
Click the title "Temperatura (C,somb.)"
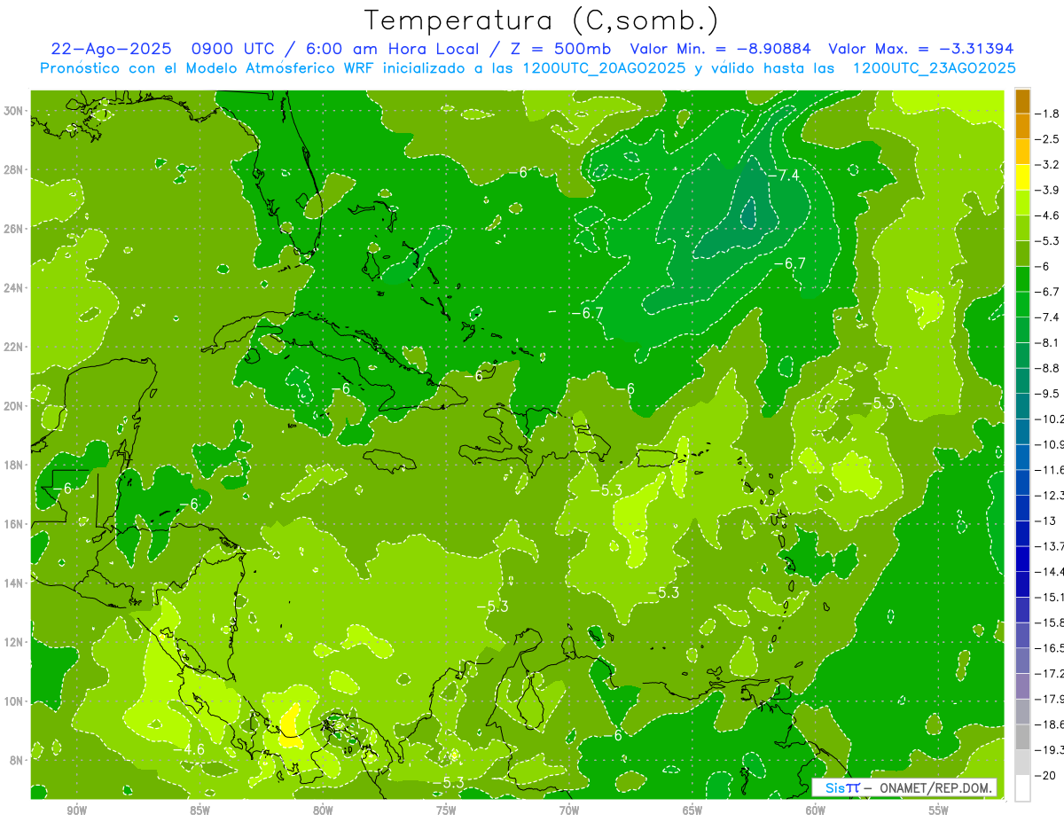coord(542,20)
